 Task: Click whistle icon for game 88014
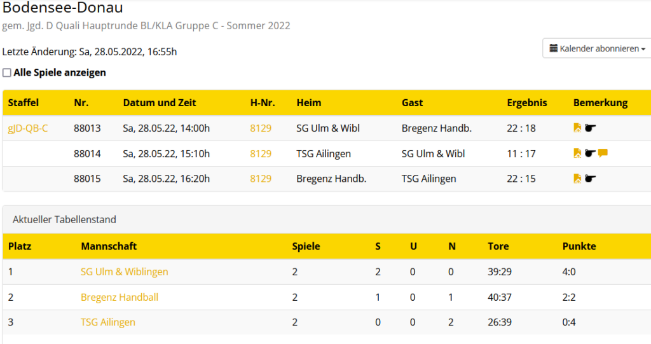pyautogui.click(x=591, y=153)
